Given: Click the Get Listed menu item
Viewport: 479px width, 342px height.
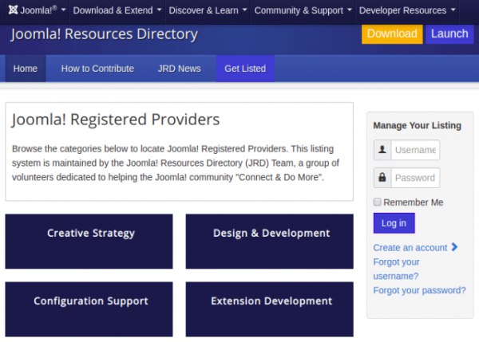Looking at the screenshot, I should (245, 69).
